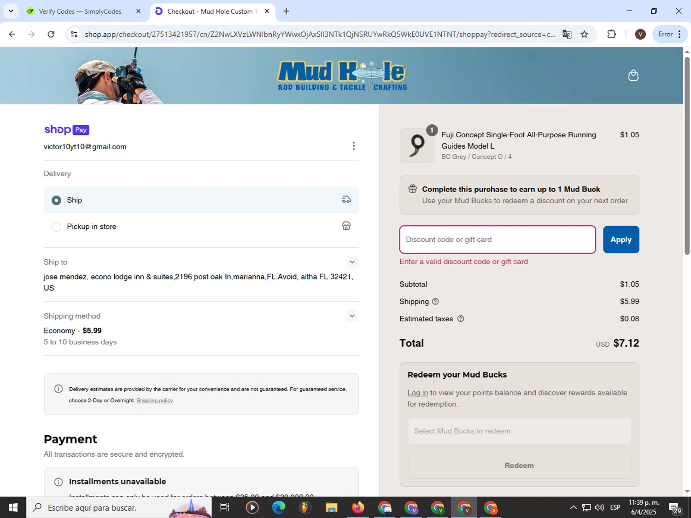Click the Windows taskbar search box
Viewport: 691px width, 518px height.
pos(119,507)
